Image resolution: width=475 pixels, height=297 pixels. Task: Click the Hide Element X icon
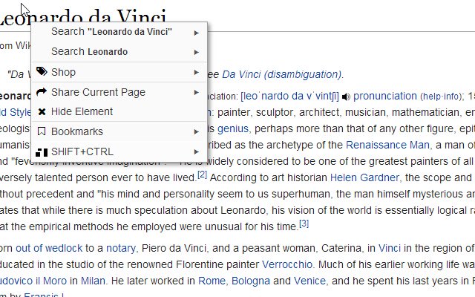pyautogui.click(x=42, y=112)
